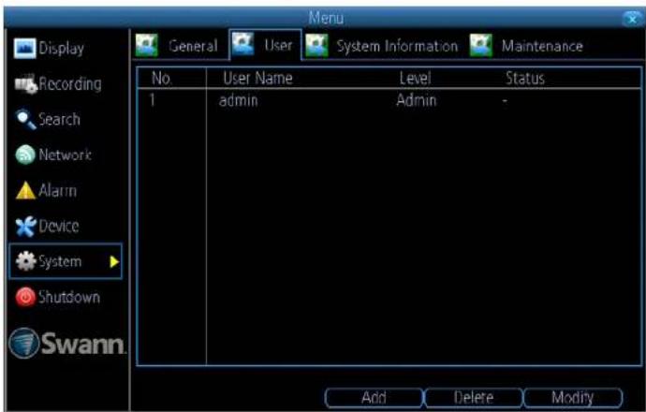Click the Display monitor icon
The image size is (646, 412).
[24, 48]
